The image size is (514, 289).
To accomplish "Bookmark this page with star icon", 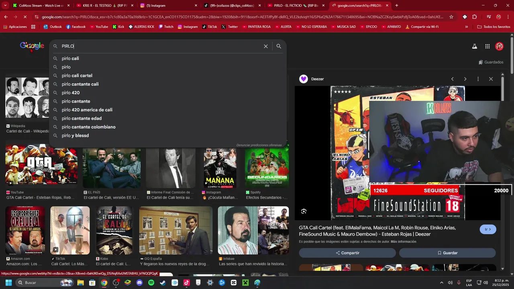I will click(451, 17).
